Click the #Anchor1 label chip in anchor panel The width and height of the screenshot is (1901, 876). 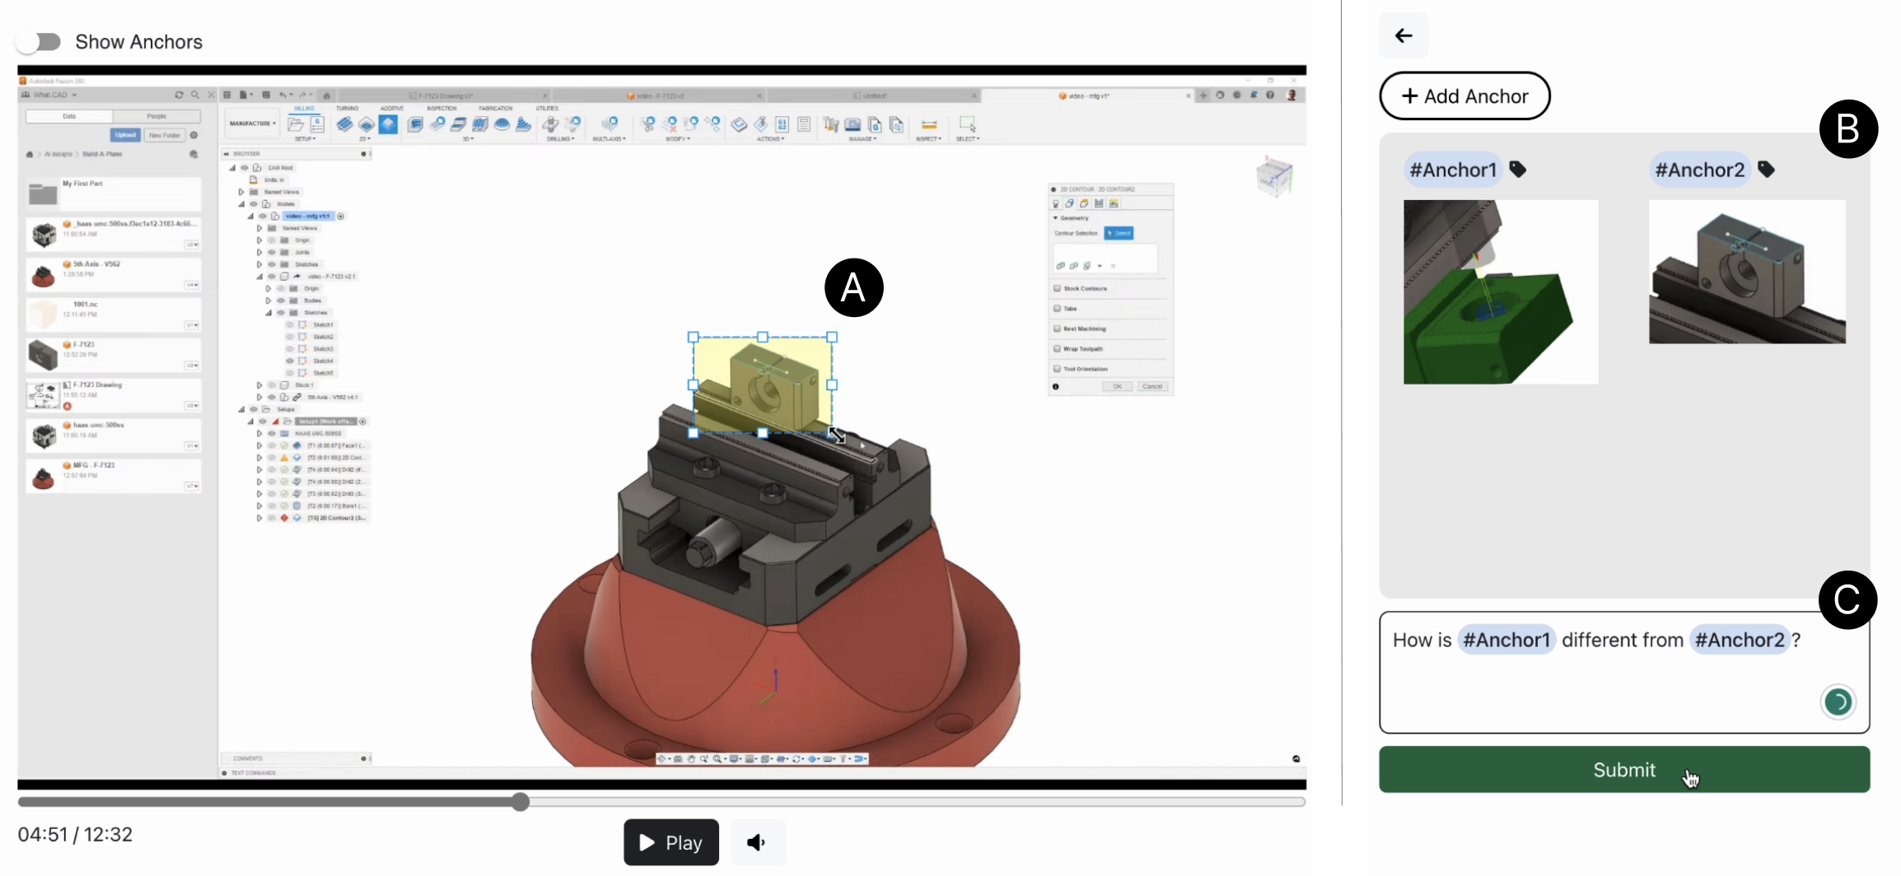pos(1453,170)
